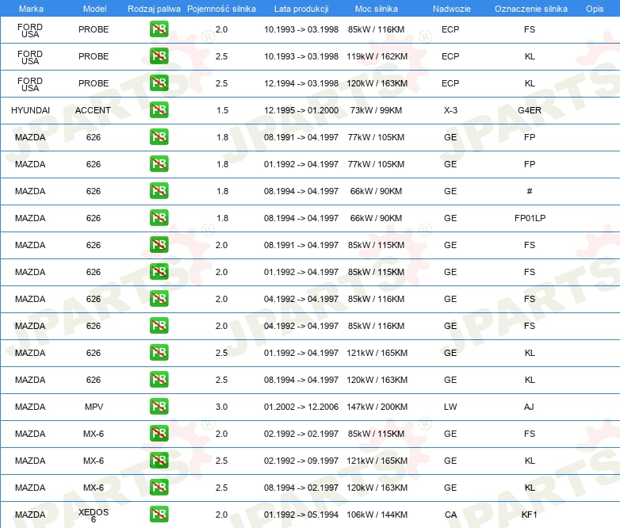Click fuel icon in Mazda 626 121kW / 165KM row
Screen dimensions: 620x528
159,352
